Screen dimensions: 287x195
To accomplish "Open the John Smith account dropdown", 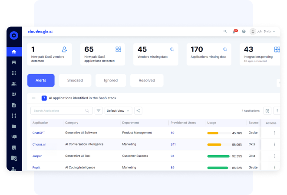I will pos(263,32).
